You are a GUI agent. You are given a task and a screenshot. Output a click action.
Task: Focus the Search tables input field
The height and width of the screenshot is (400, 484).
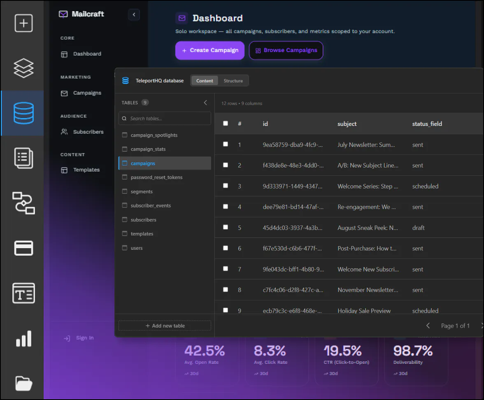point(165,119)
